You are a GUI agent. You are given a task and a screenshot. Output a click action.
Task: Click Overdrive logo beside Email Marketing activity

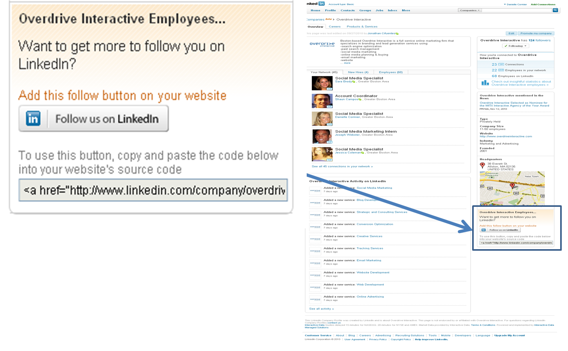315,264
